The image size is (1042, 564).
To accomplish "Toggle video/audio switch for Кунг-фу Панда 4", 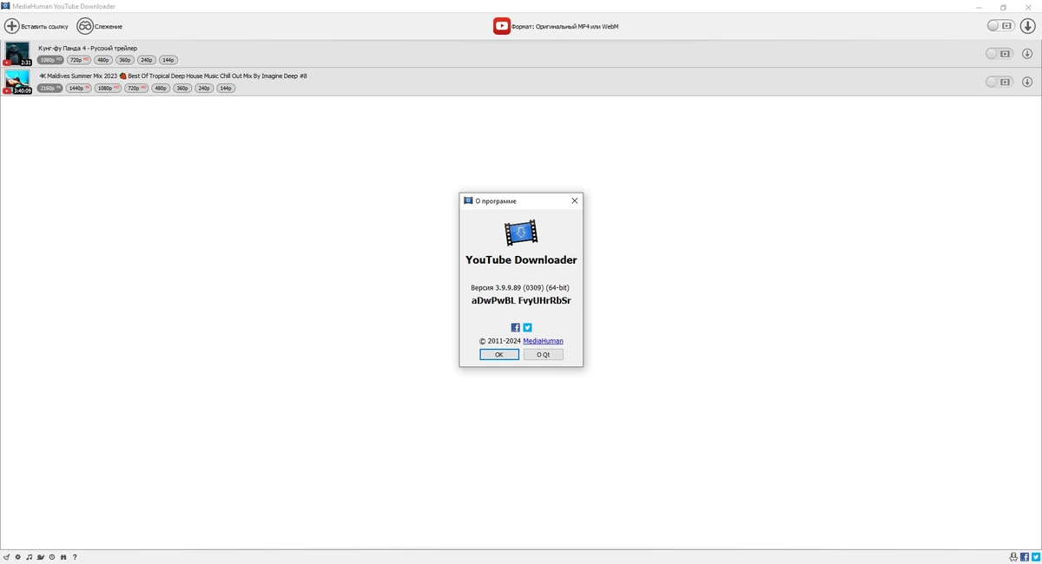I will (x=999, y=54).
